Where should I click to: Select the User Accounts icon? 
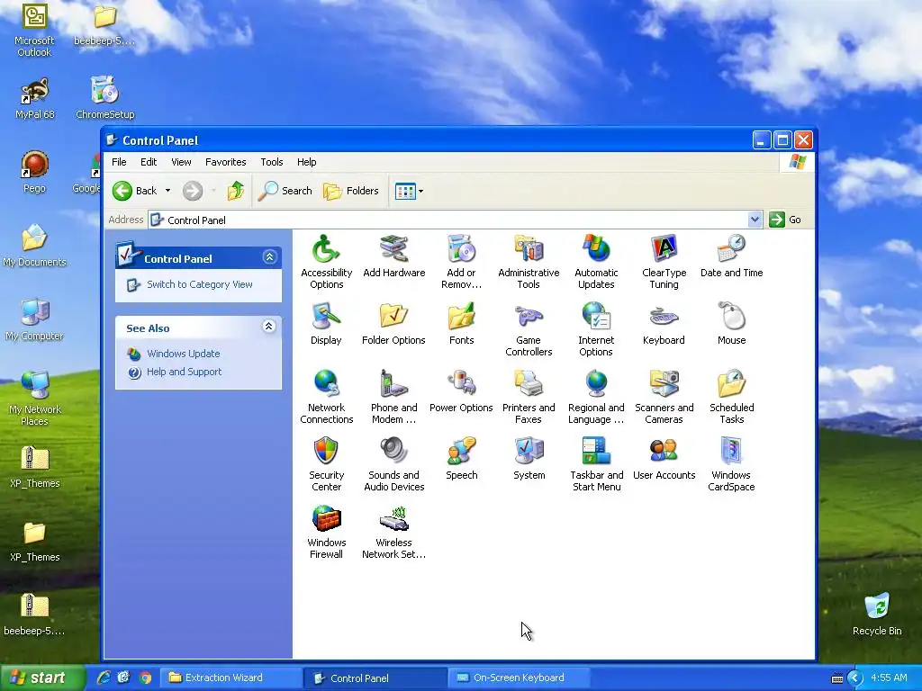[x=664, y=458]
